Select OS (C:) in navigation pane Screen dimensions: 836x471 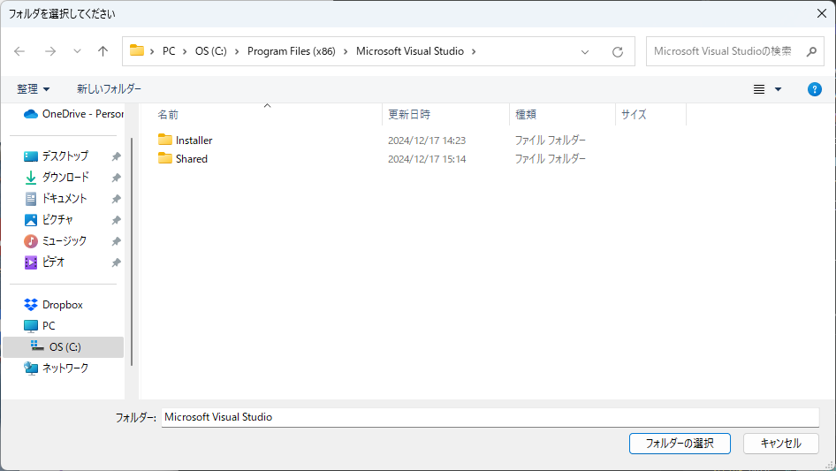tap(64, 346)
